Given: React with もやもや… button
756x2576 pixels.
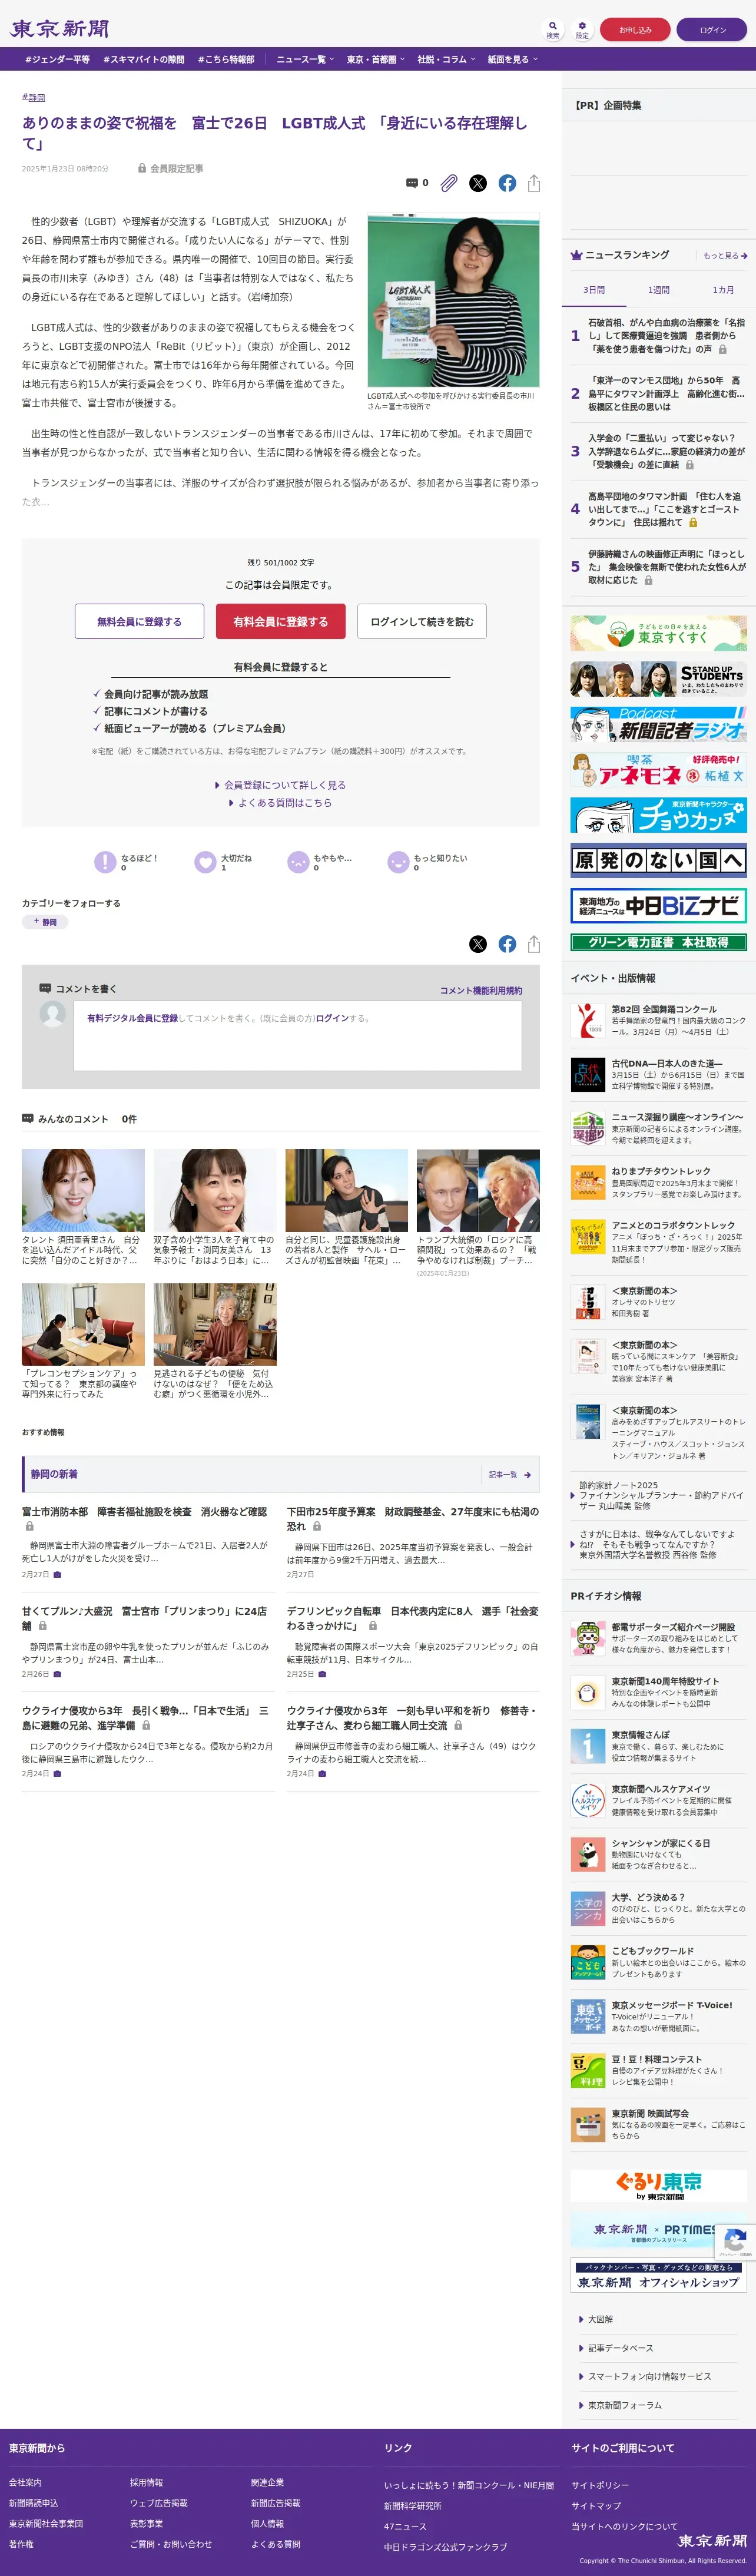Looking at the screenshot, I should tap(320, 862).
